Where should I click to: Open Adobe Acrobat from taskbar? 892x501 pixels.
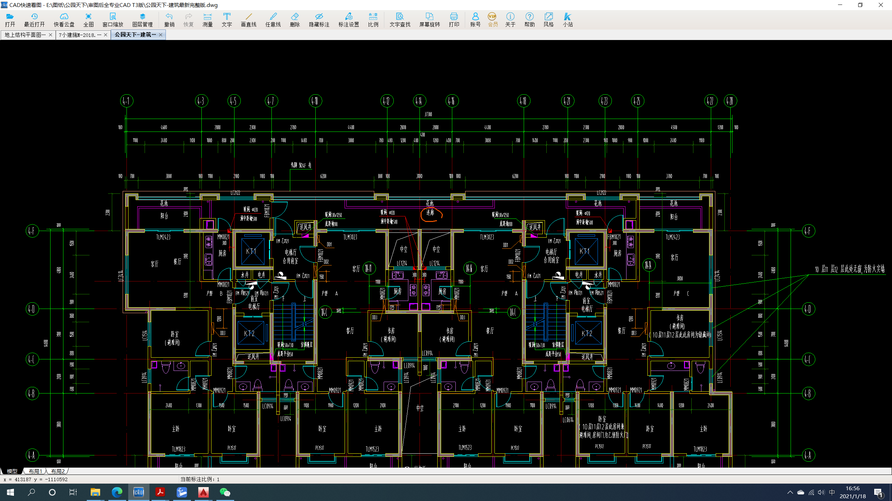[160, 492]
